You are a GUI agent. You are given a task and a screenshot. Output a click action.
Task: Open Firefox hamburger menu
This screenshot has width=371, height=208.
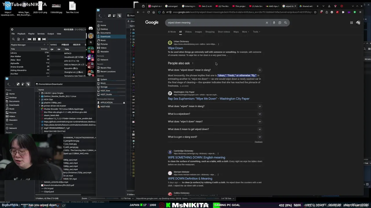360,12
